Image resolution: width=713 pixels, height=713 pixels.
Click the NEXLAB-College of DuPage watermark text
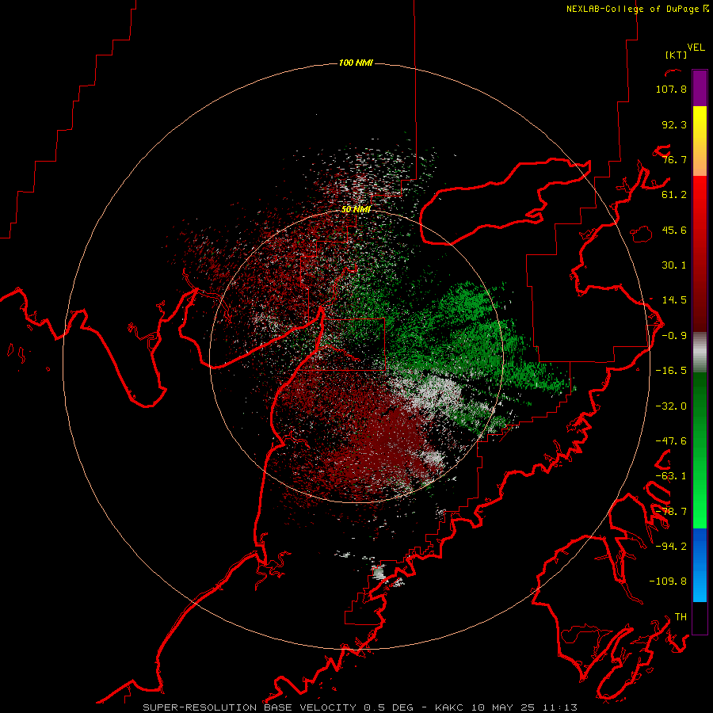click(637, 9)
